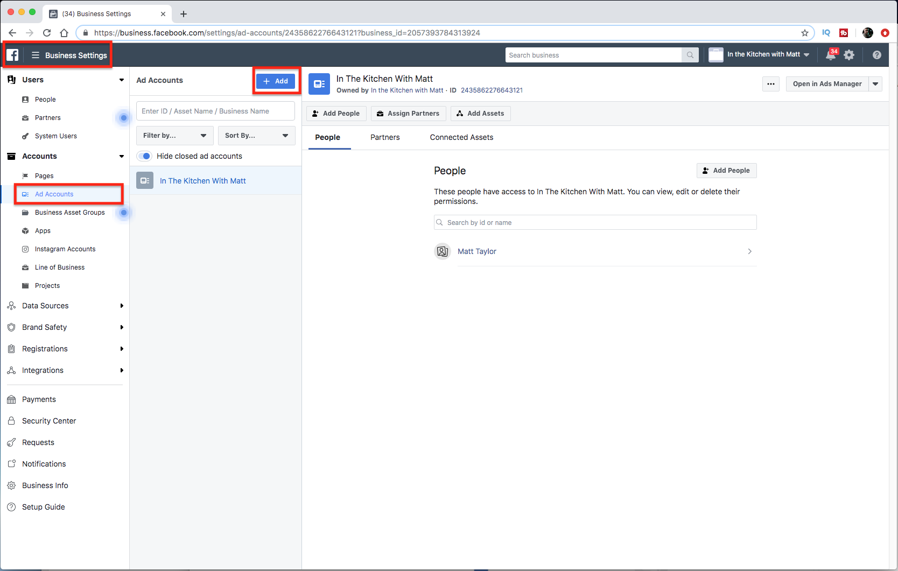The width and height of the screenshot is (898, 571).
Task: Click the blue Add button for ad accounts
Action: (x=276, y=81)
